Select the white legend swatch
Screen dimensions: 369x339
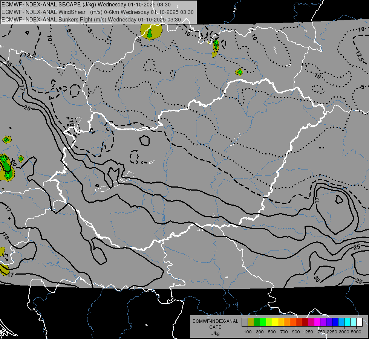point(360,322)
